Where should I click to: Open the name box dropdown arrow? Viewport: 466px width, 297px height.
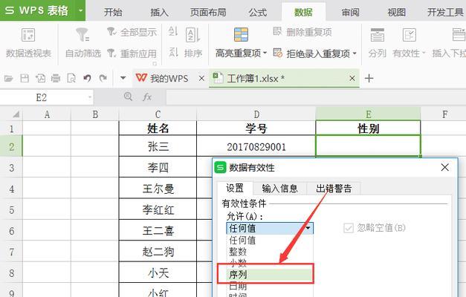tap(90, 97)
